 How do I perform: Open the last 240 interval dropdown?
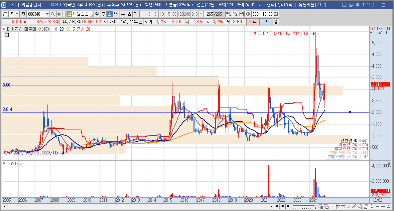click(x=201, y=14)
